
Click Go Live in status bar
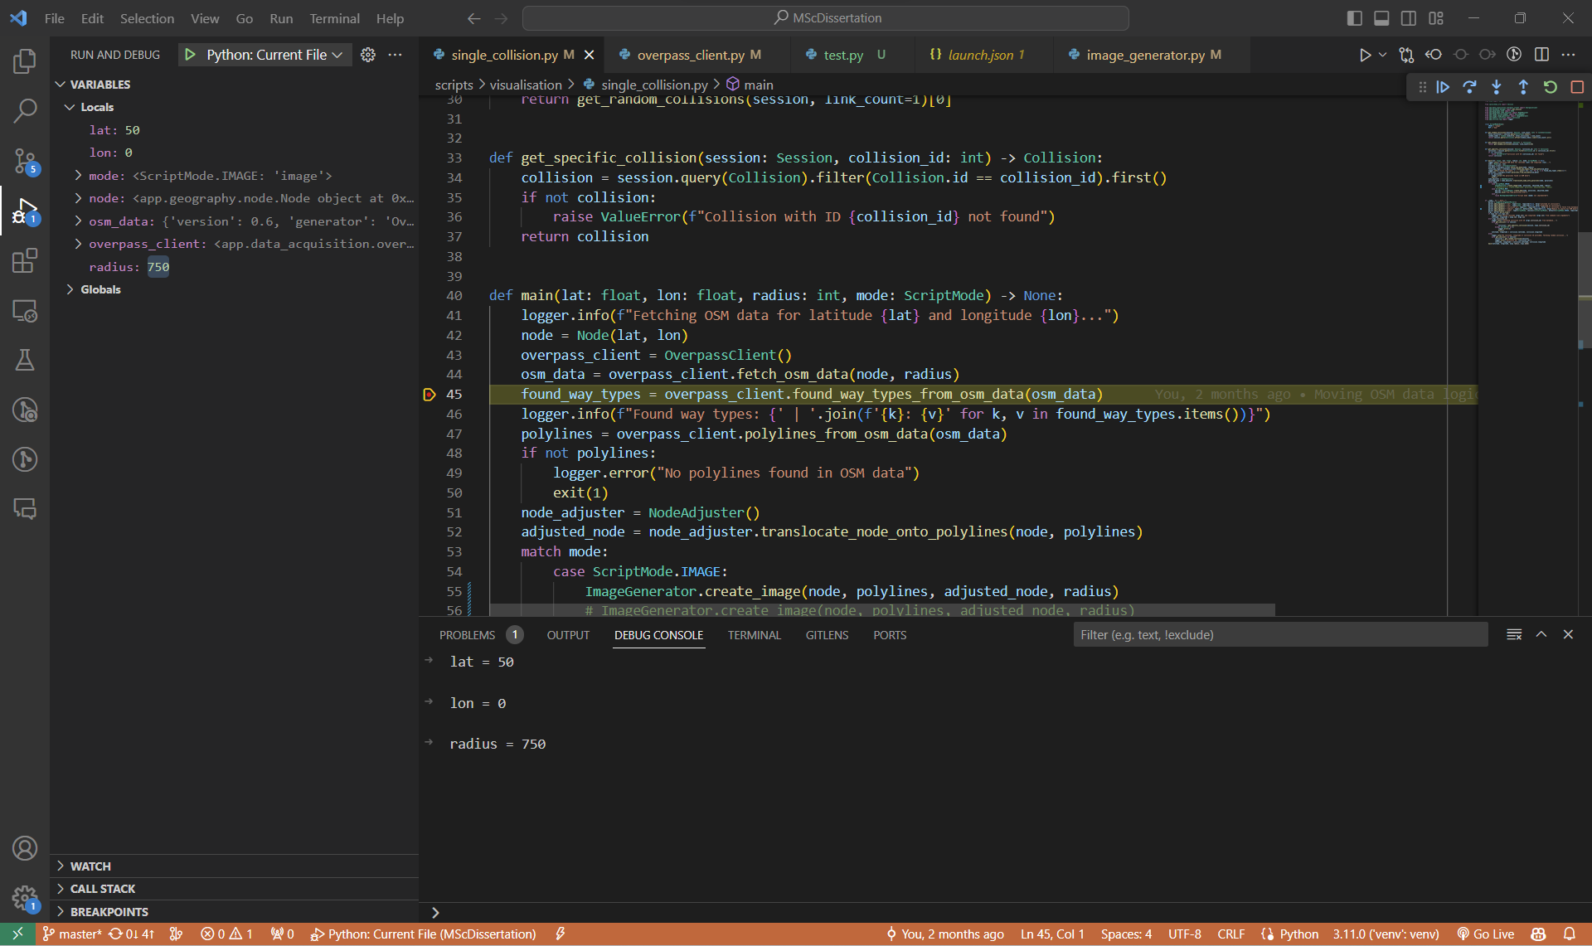click(x=1486, y=934)
